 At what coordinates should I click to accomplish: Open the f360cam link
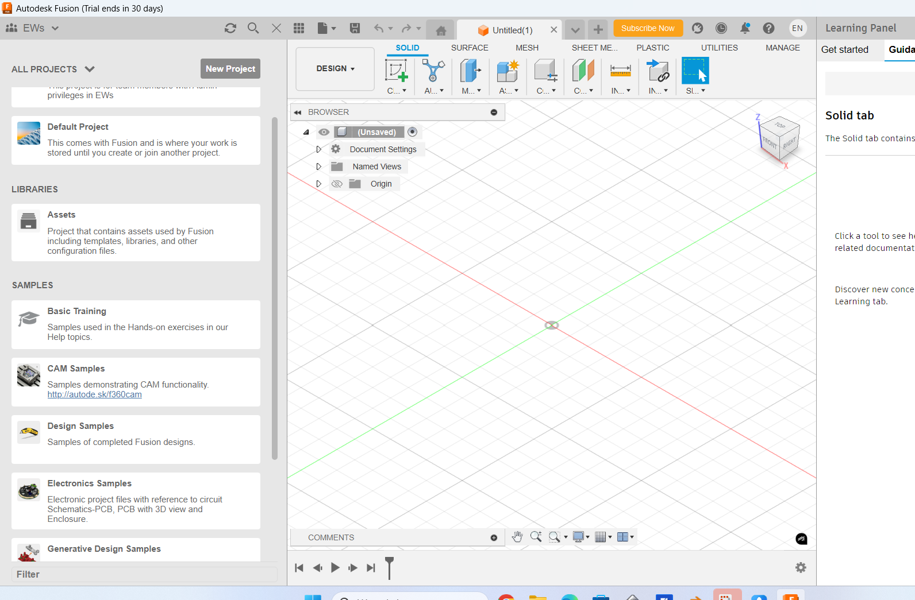94,394
